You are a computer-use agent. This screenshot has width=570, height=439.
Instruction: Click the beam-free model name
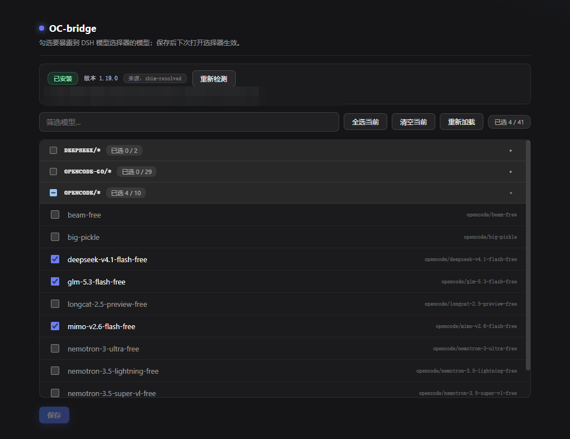[84, 215]
